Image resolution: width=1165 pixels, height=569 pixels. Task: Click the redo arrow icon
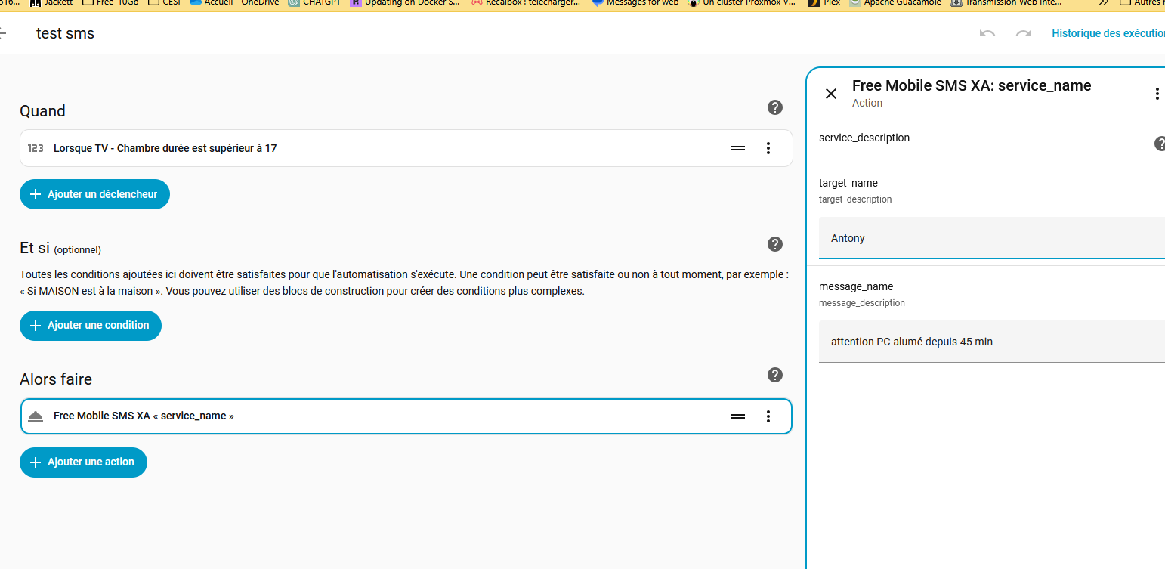(1024, 34)
